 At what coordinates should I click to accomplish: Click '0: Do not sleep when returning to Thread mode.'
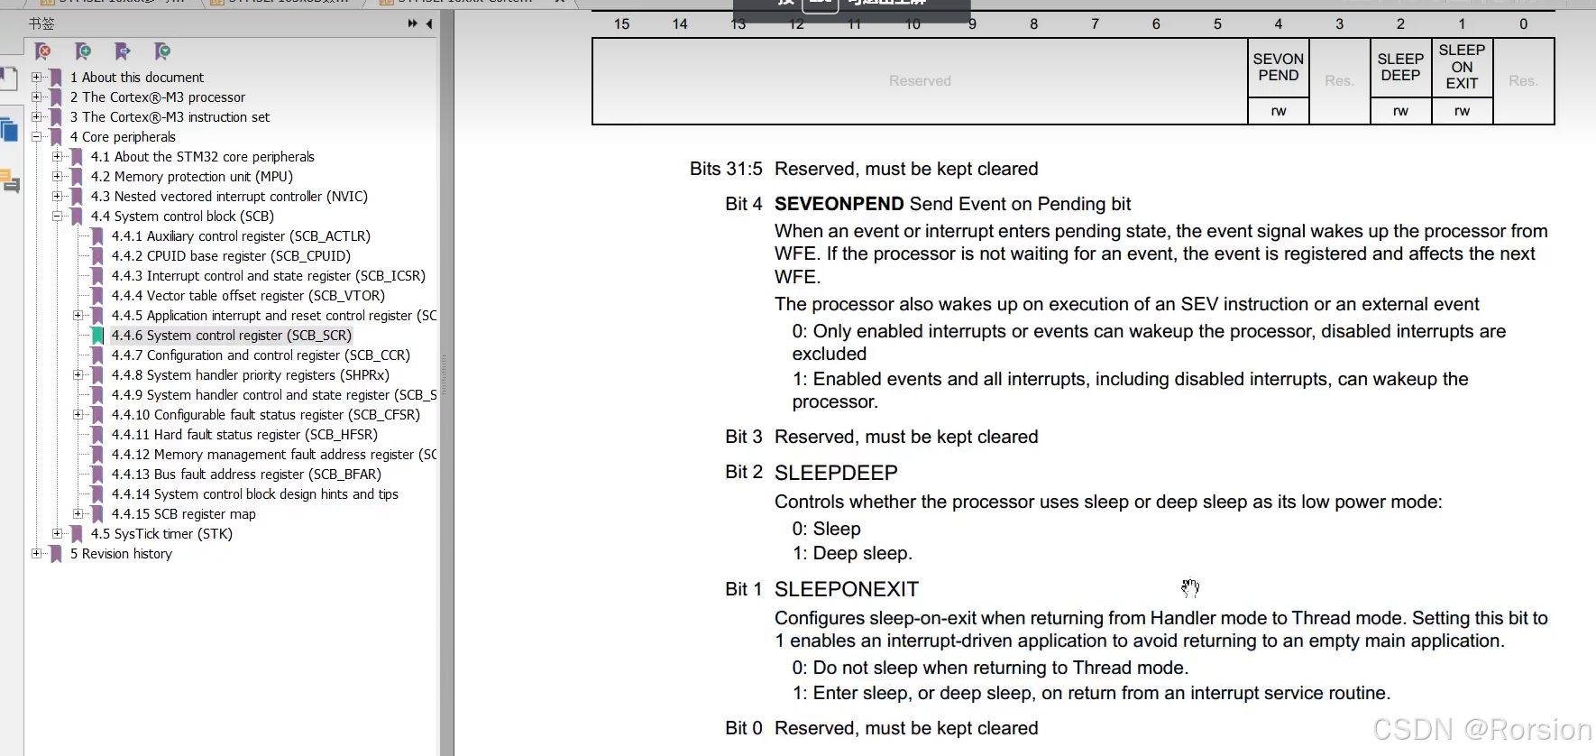[990, 668]
